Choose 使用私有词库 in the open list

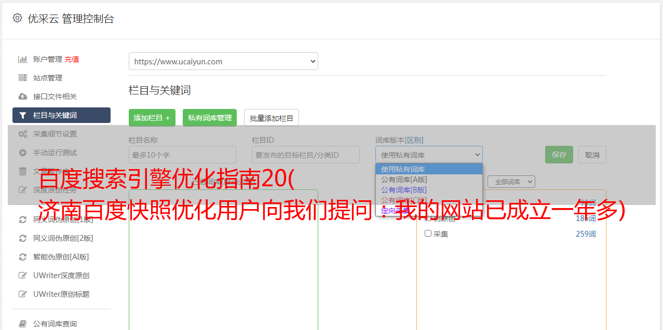[429, 169]
